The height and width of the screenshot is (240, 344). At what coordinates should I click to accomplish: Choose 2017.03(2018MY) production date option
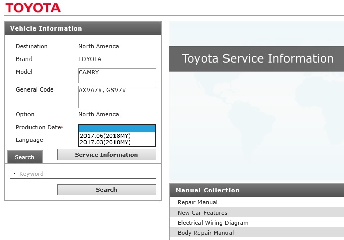[117, 142]
